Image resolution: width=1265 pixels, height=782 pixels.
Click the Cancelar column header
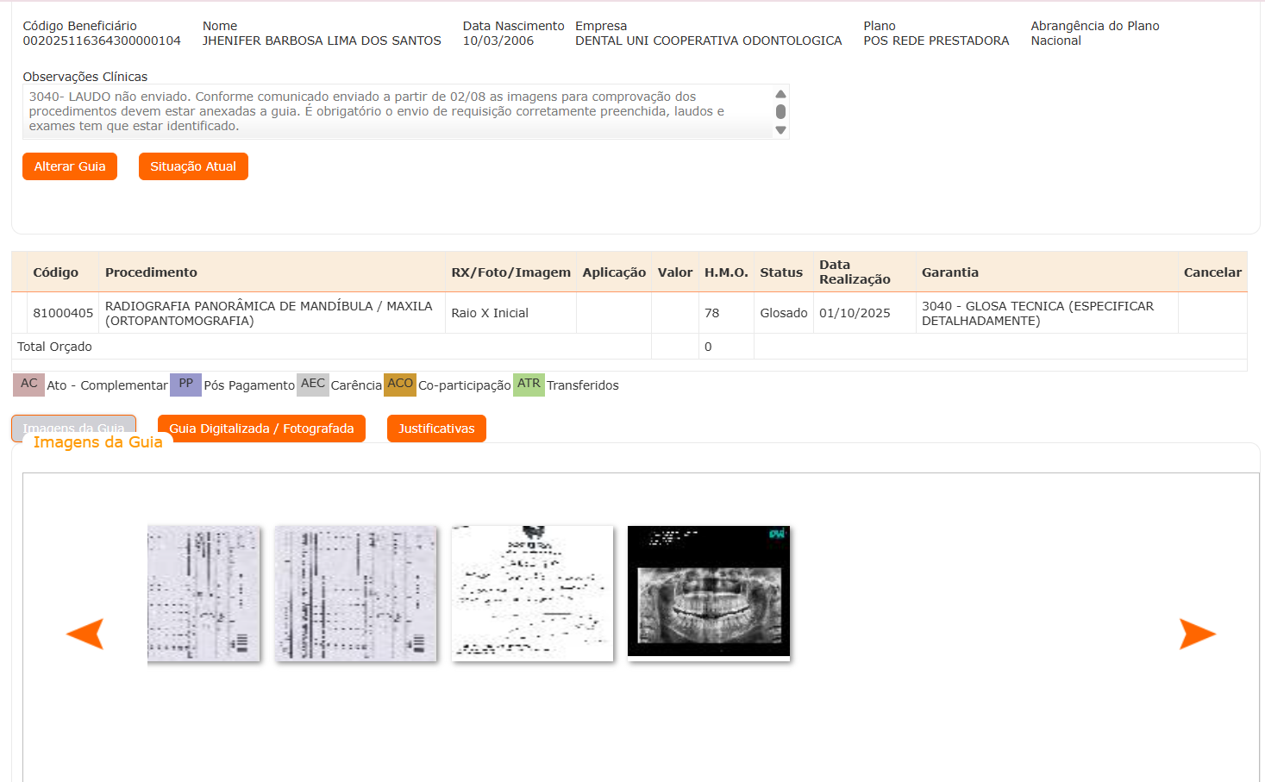[x=1212, y=272]
